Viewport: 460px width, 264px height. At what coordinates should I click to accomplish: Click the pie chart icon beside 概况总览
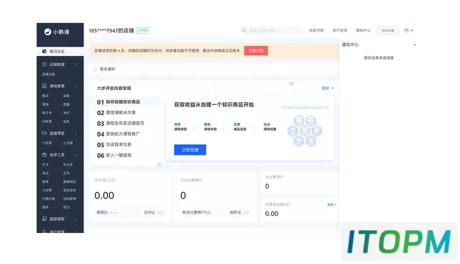tap(45, 51)
